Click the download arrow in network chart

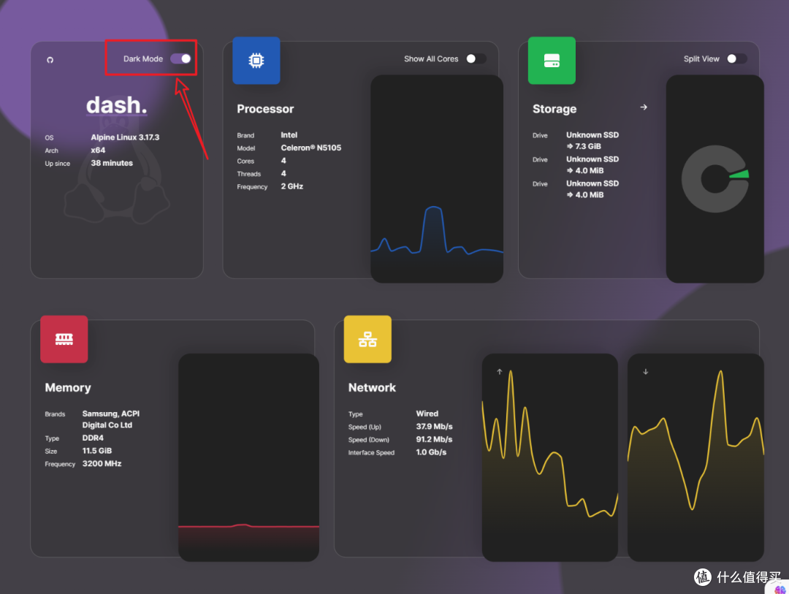645,372
